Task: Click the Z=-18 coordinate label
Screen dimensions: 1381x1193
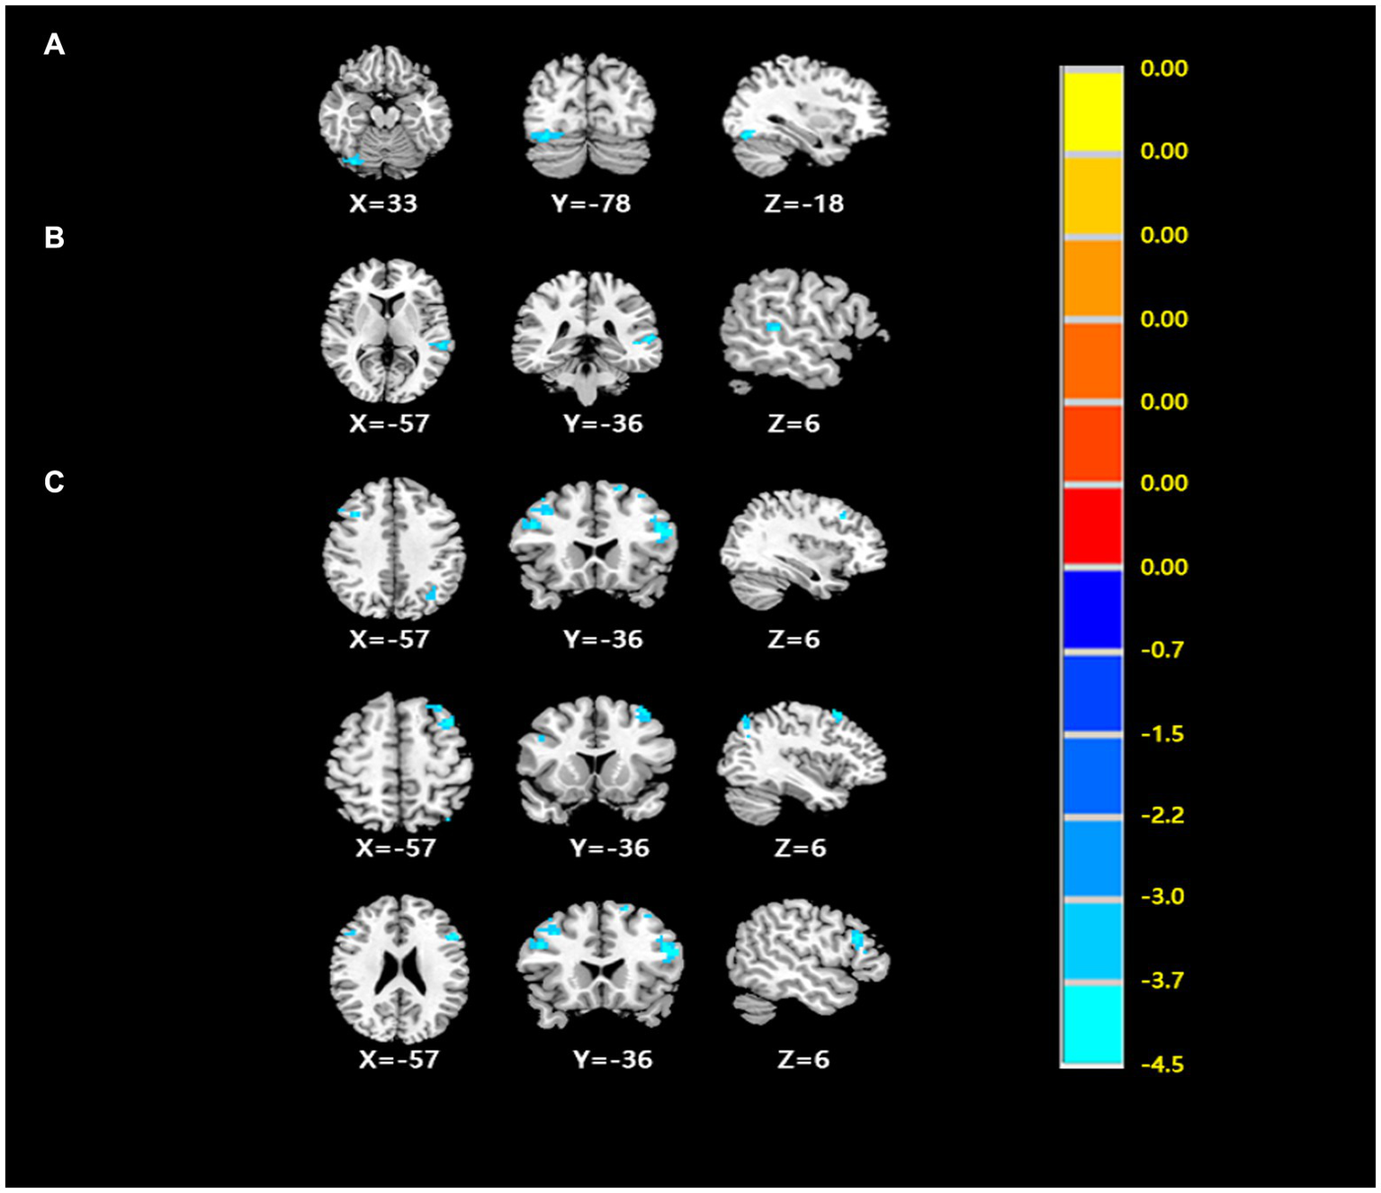Action: [x=803, y=203]
